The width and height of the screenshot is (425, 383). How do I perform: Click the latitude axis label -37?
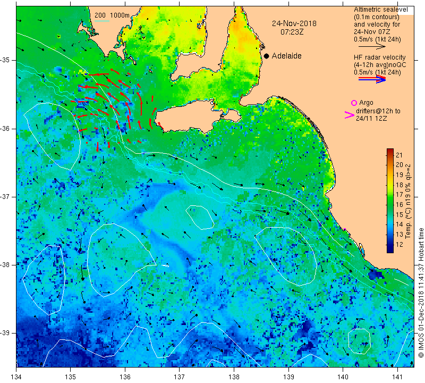coord(5,196)
